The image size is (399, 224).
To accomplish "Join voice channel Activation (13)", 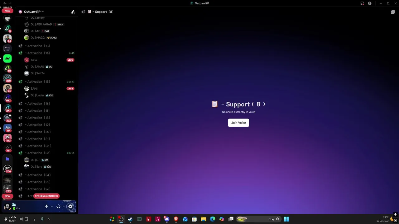I will pyautogui.click(x=47, y=46).
